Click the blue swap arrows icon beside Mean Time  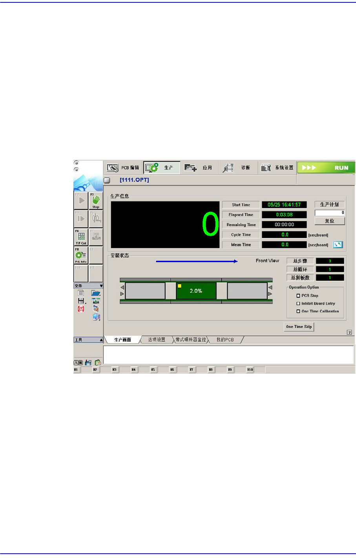[338, 245]
